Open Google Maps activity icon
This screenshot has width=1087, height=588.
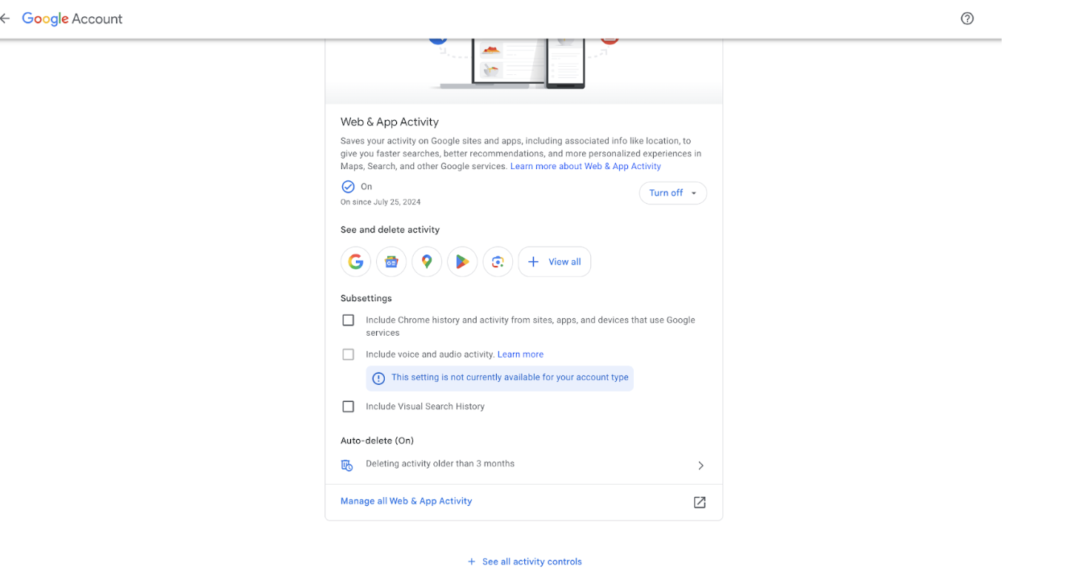tap(427, 262)
